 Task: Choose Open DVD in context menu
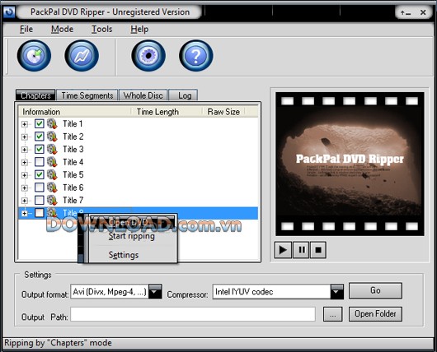tap(132, 222)
